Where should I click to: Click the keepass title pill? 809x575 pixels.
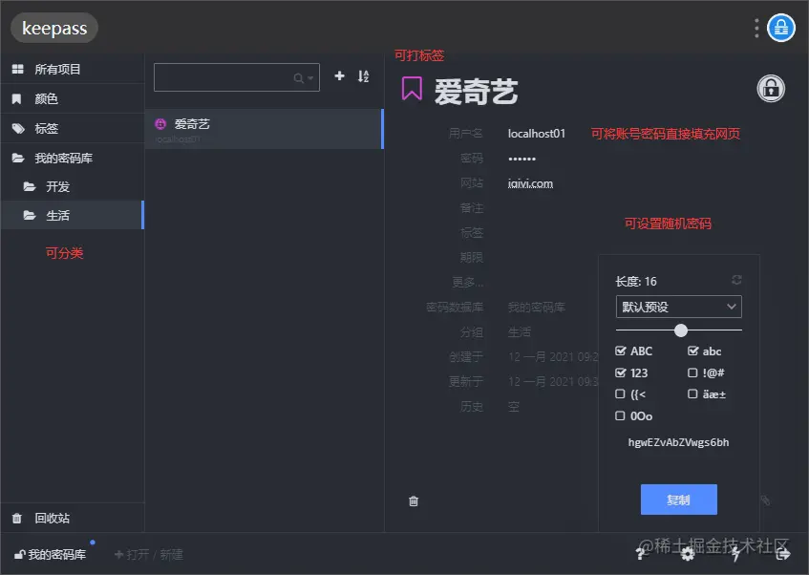(x=54, y=28)
